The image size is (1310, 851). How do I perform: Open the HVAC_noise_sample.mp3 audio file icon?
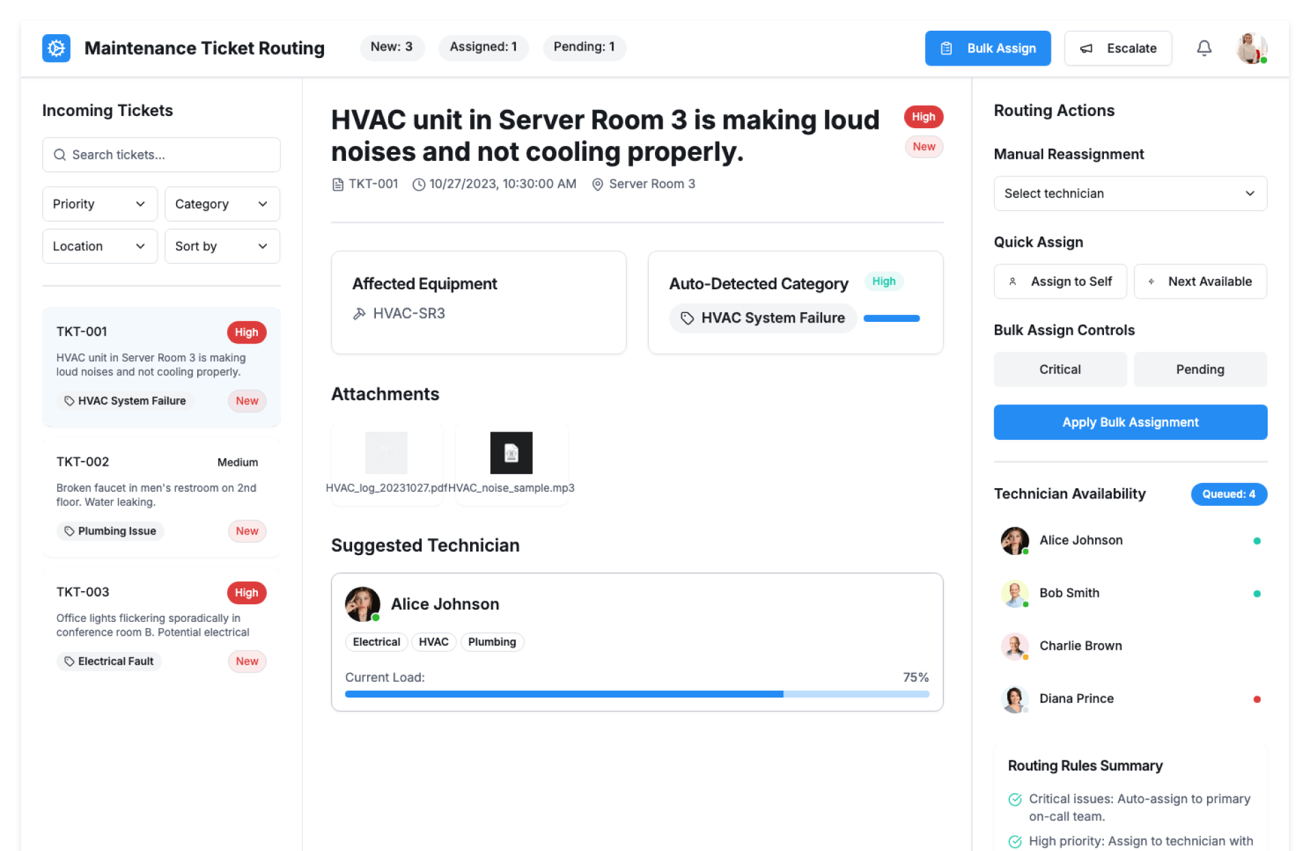click(x=511, y=453)
